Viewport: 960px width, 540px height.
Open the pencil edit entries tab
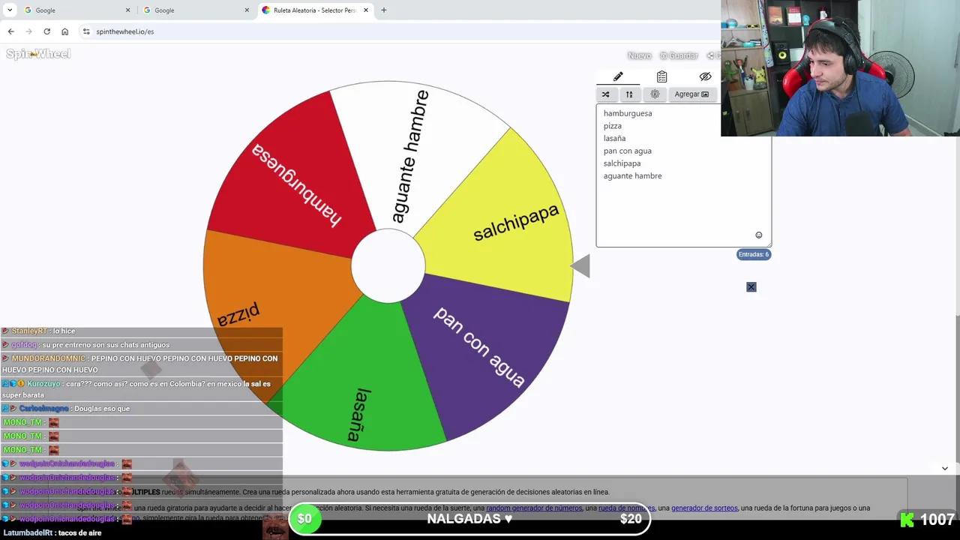(618, 76)
